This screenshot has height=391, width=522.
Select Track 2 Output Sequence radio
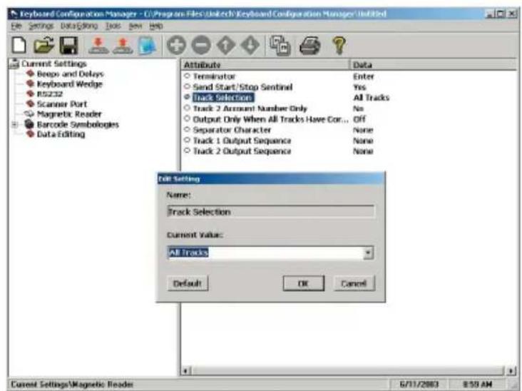(187, 151)
